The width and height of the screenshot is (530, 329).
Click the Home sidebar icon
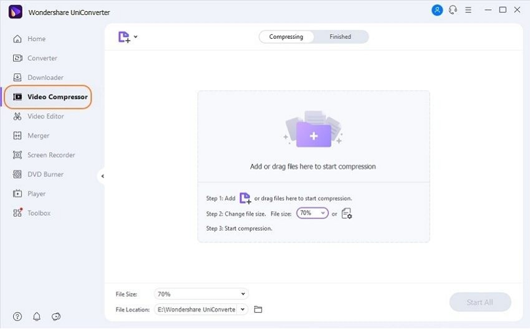coord(17,39)
